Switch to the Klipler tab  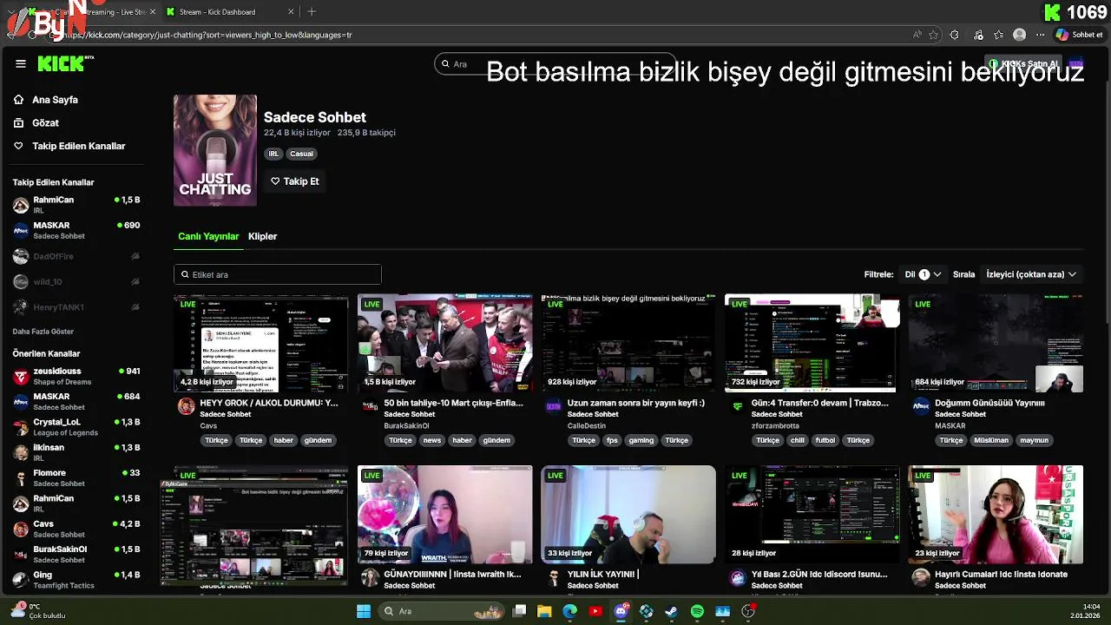click(262, 236)
